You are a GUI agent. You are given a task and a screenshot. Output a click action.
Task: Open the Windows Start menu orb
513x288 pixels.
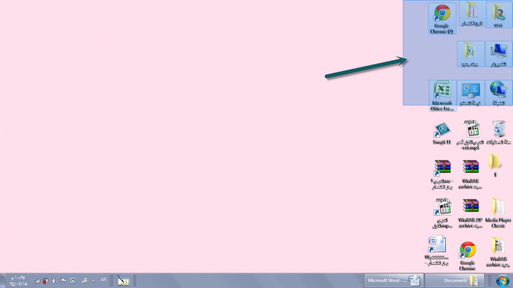pos(502,280)
